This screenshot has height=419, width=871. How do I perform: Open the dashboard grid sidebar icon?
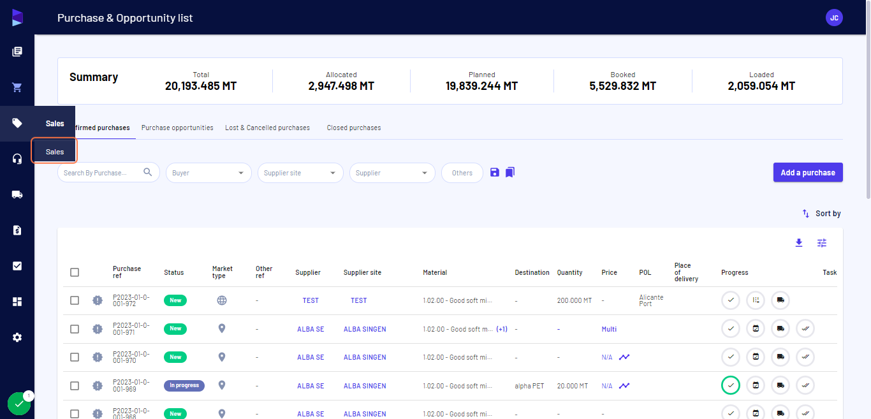pyautogui.click(x=17, y=302)
